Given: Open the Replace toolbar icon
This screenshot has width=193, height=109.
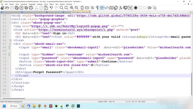Looking at the screenshot, I should (66, 8).
